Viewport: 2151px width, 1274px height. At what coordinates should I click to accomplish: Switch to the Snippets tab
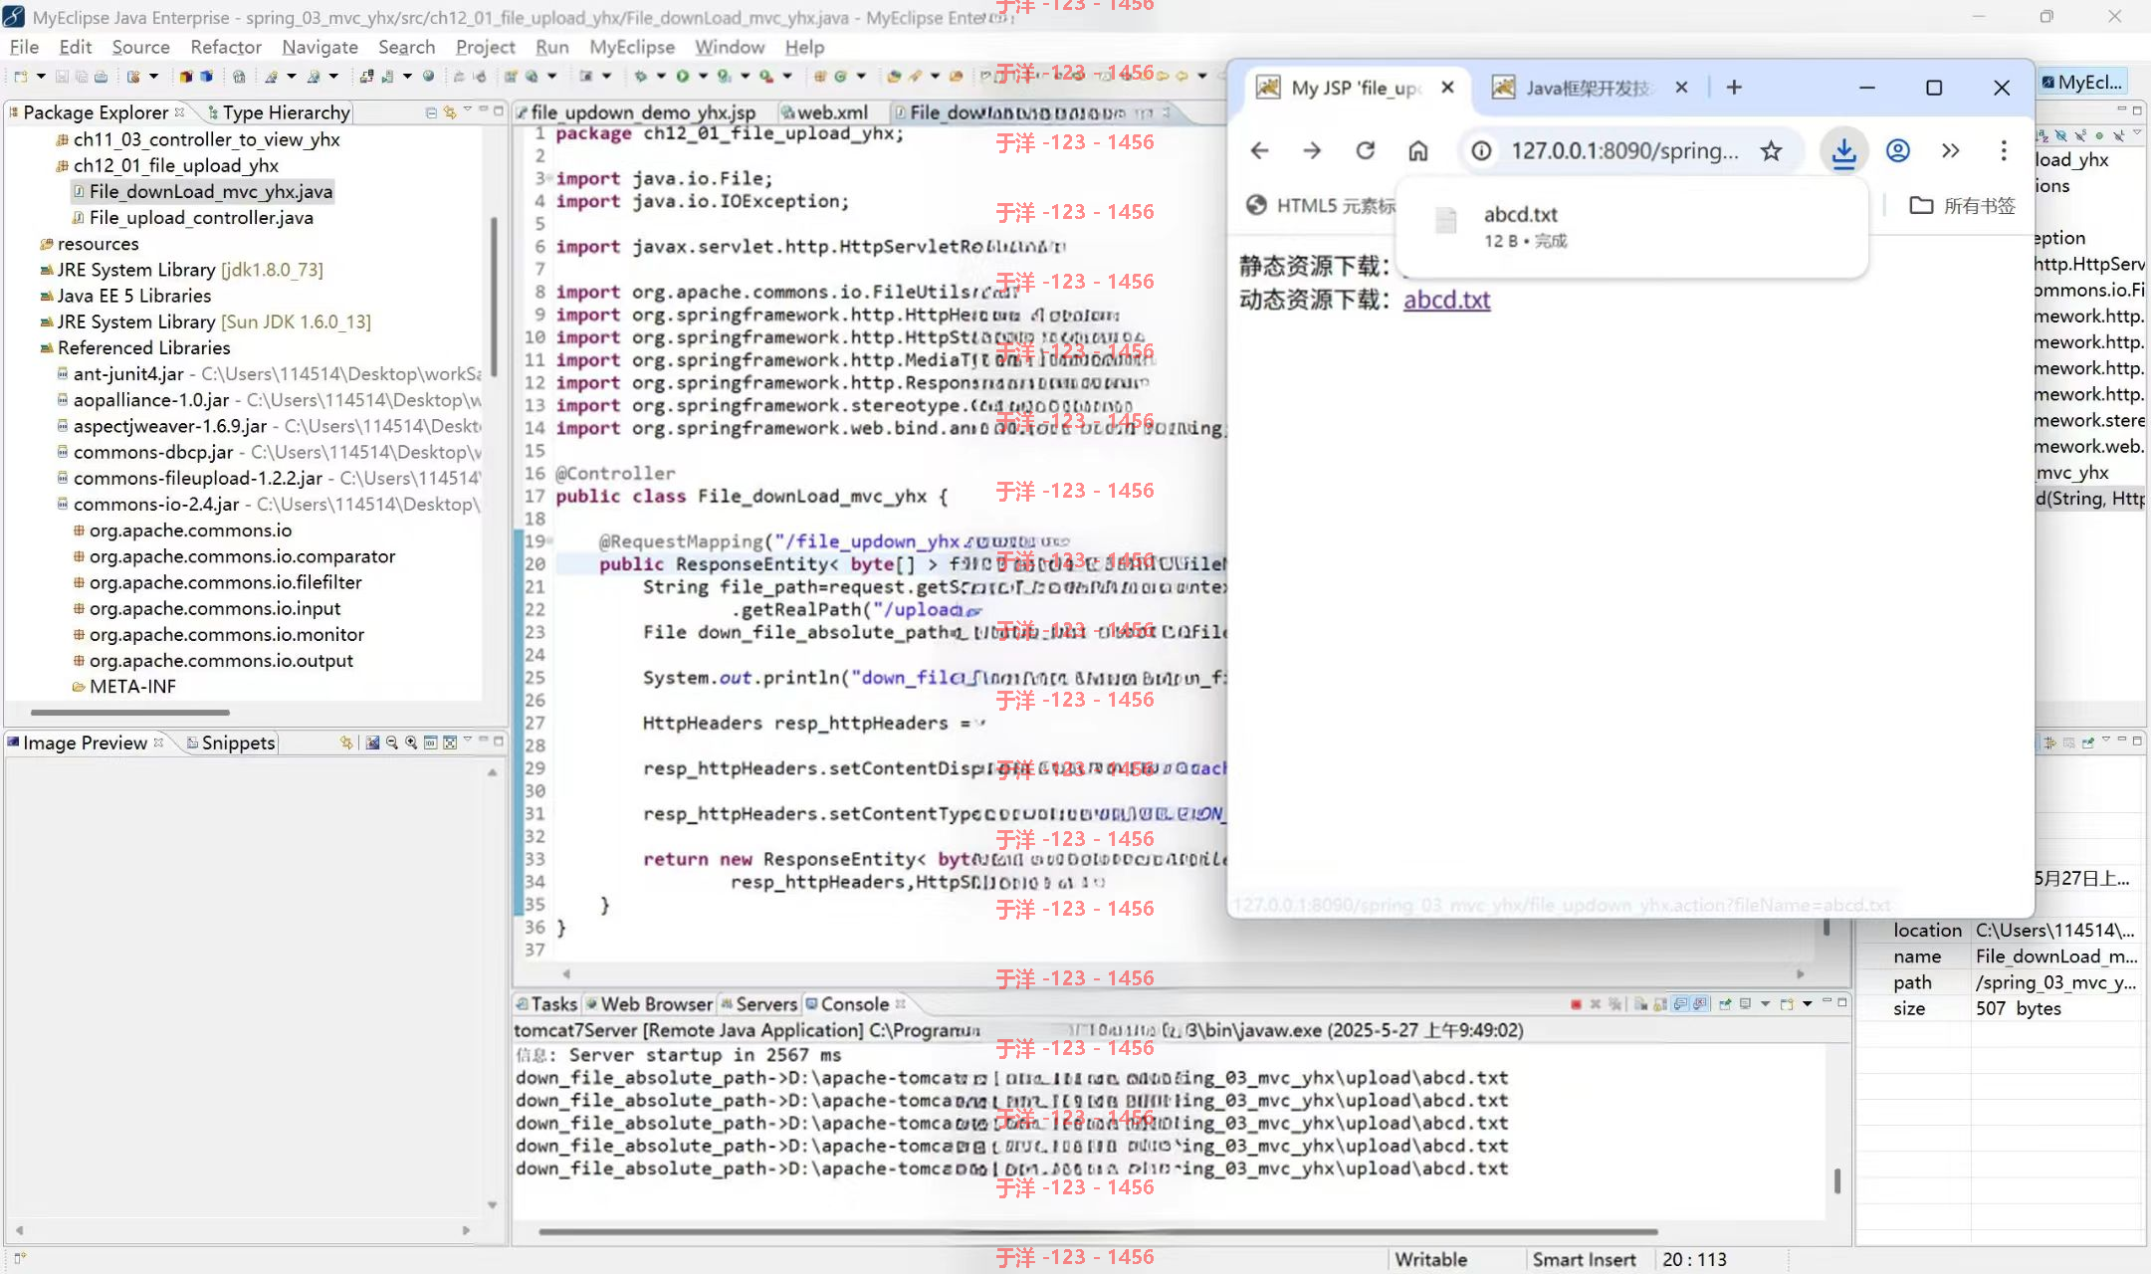pos(231,743)
